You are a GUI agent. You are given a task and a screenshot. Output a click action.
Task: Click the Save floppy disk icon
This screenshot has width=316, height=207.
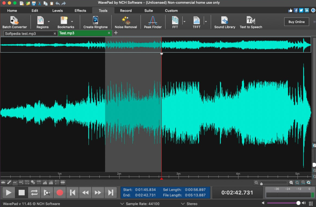[34, 3]
